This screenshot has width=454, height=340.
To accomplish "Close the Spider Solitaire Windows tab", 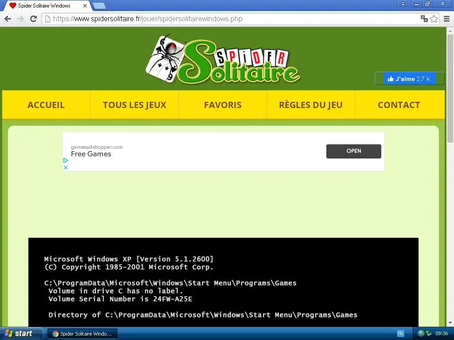I will [x=85, y=5].
